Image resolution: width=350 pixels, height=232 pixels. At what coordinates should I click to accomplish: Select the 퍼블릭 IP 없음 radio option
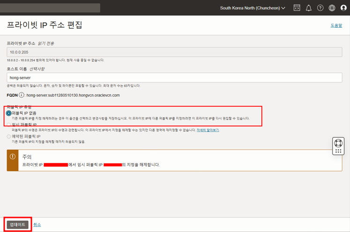pyautogui.click(x=9, y=113)
